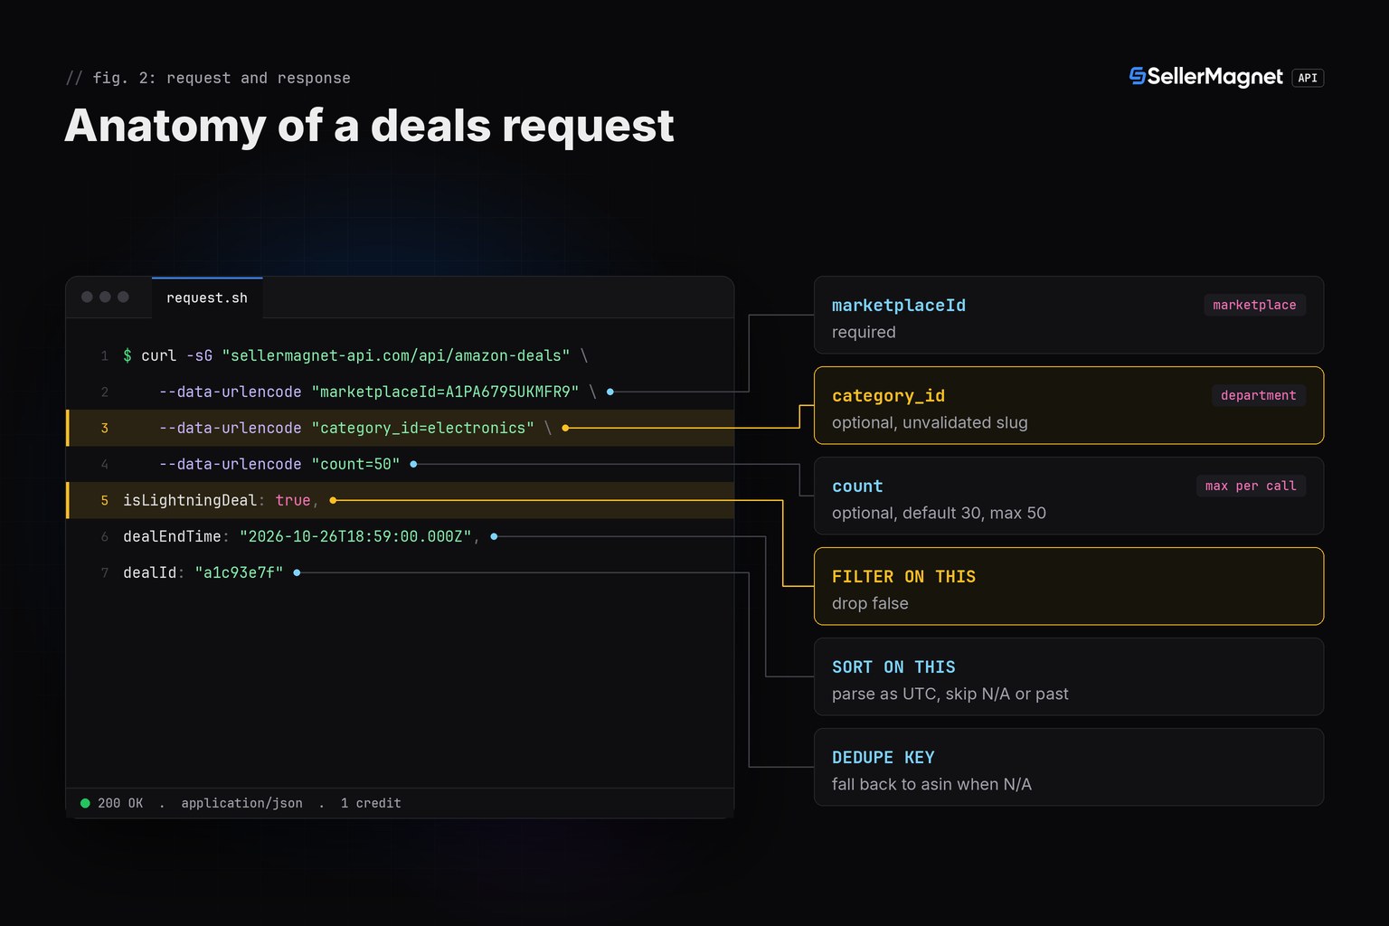
Task: Select the category_id annotation card title
Action: 888,395
